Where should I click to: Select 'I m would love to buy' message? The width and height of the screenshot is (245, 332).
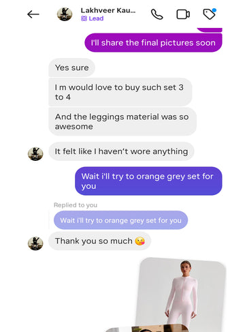(x=120, y=92)
